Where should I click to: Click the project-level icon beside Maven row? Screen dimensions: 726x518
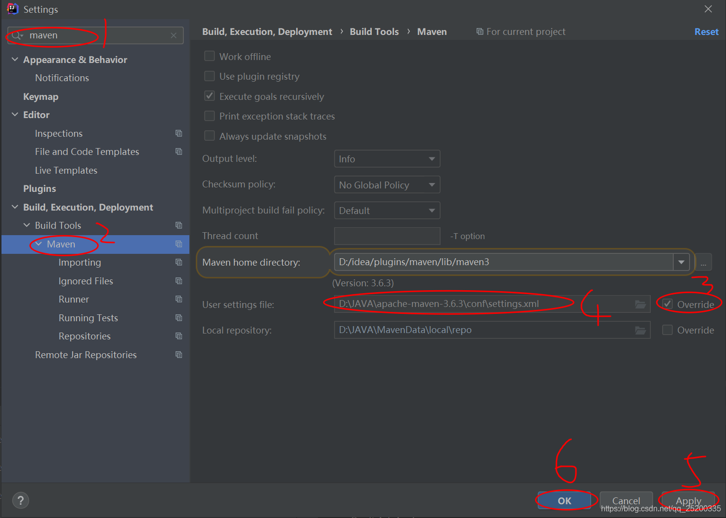tap(179, 244)
